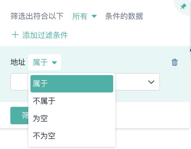The image size is (191, 149).
Task: Pick 不为空 in the operator menu
Action: click(x=44, y=136)
